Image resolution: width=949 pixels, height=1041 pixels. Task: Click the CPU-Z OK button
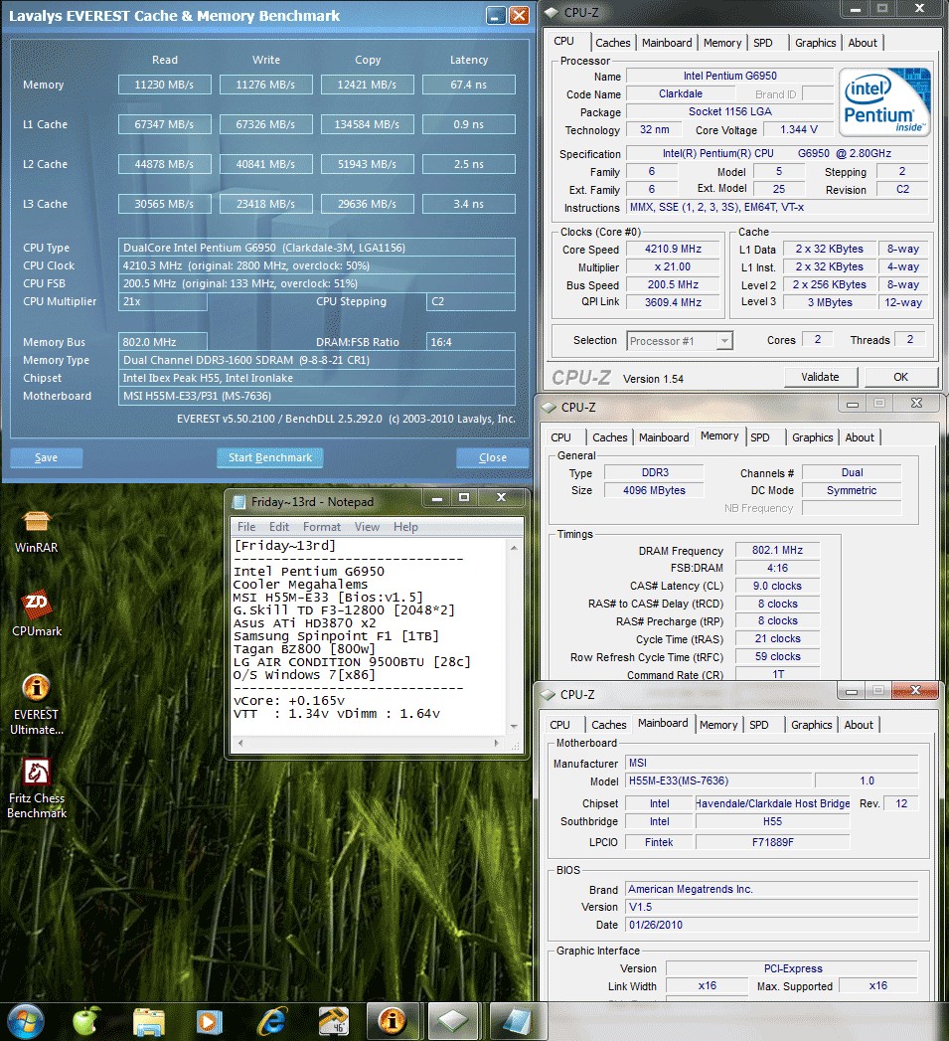pos(900,377)
